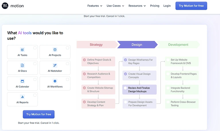Toggle circle on Perform Cross-Browser Testing
Image resolution: width=220 pixels, height=131 pixels.
tap(168, 102)
